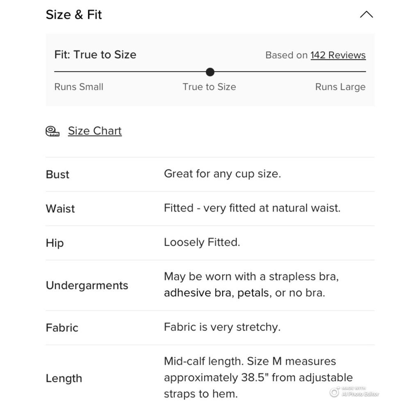
Task: Click the 'Fabric is very stretchy' text
Action: (222, 327)
